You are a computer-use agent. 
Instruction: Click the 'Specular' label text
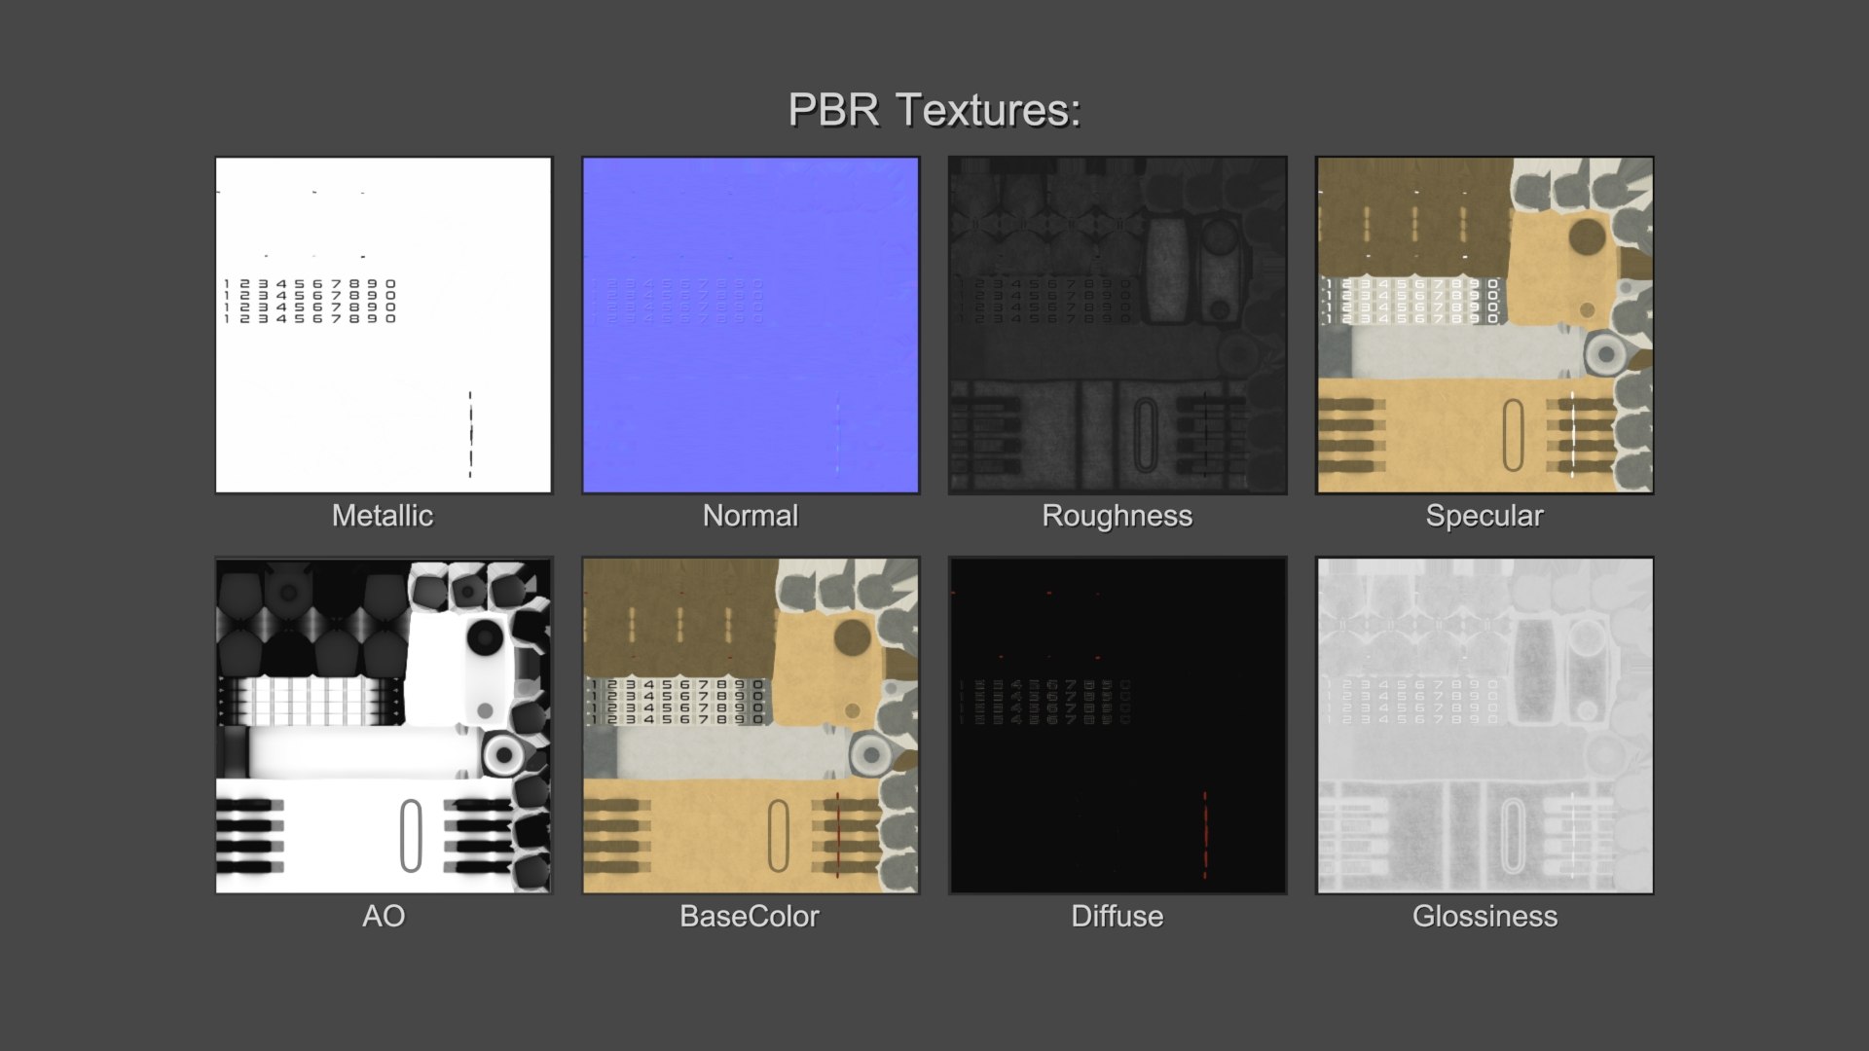click(x=1484, y=516)
